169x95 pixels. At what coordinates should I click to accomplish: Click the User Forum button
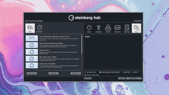click(32, 73)
